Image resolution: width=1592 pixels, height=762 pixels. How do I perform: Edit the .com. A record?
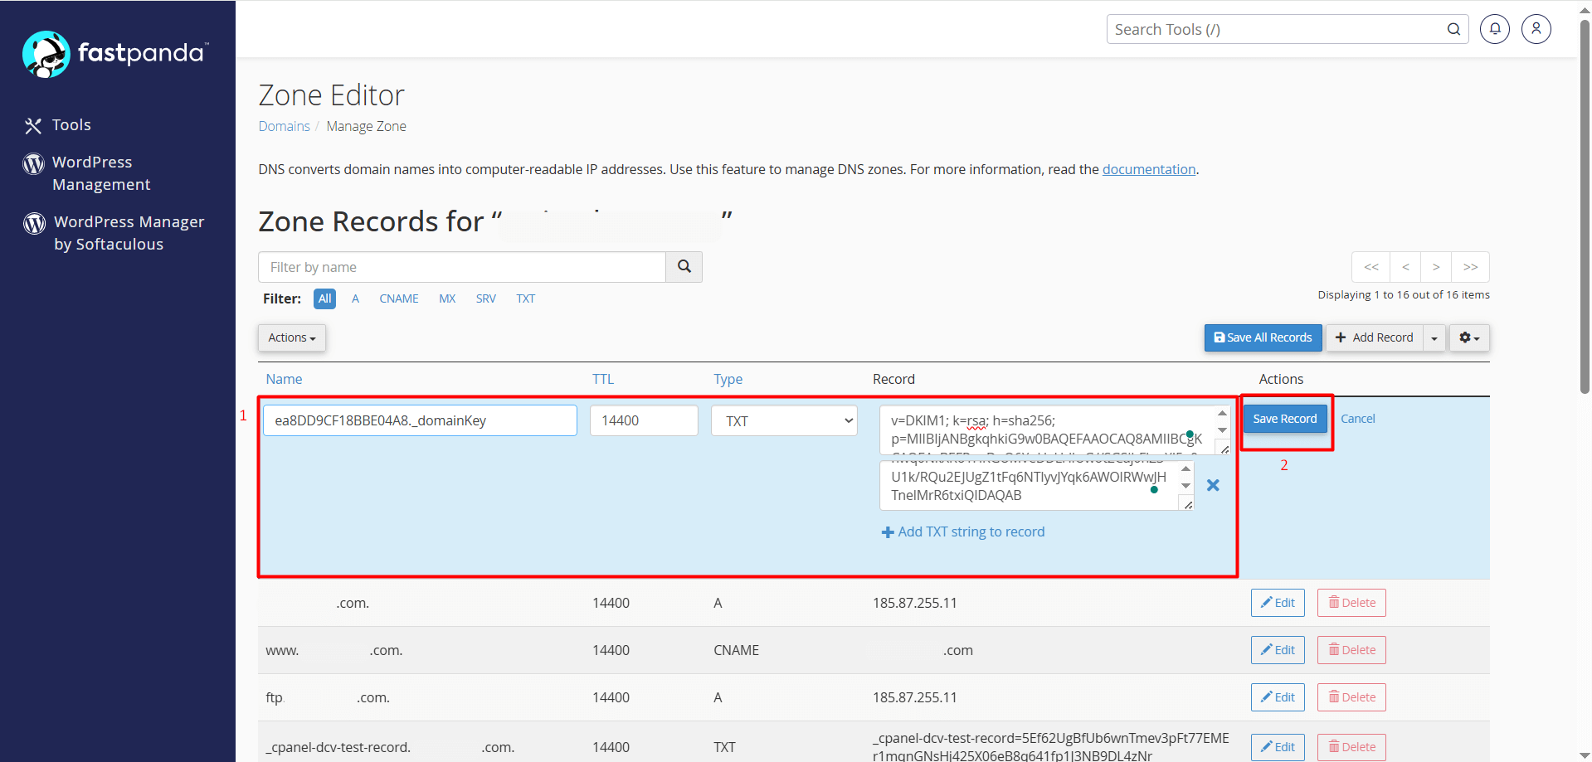[x=1278, y=603]
